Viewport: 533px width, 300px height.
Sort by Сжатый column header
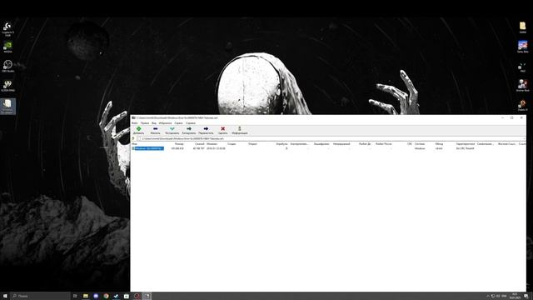click(x=200, y=144)
